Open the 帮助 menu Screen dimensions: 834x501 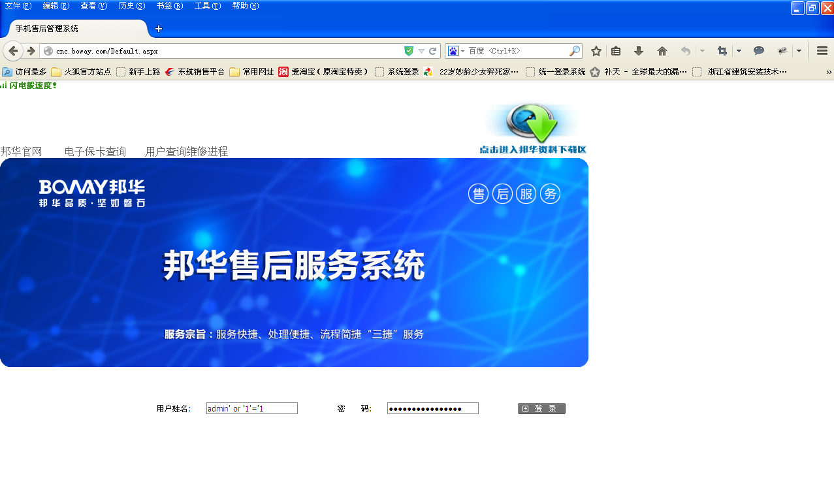[x=246, y=6]
